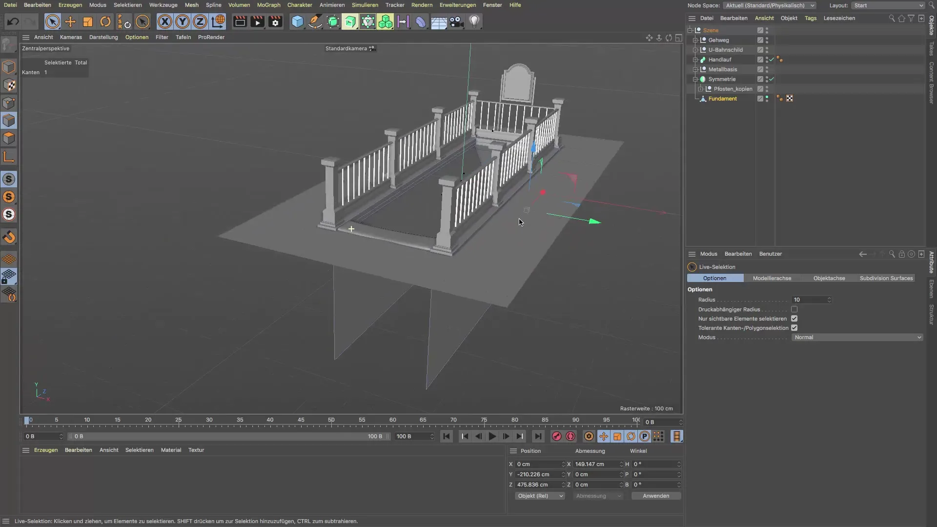Open the deformer bend icon
937x527 pixels.
click(x=421, y=21)
